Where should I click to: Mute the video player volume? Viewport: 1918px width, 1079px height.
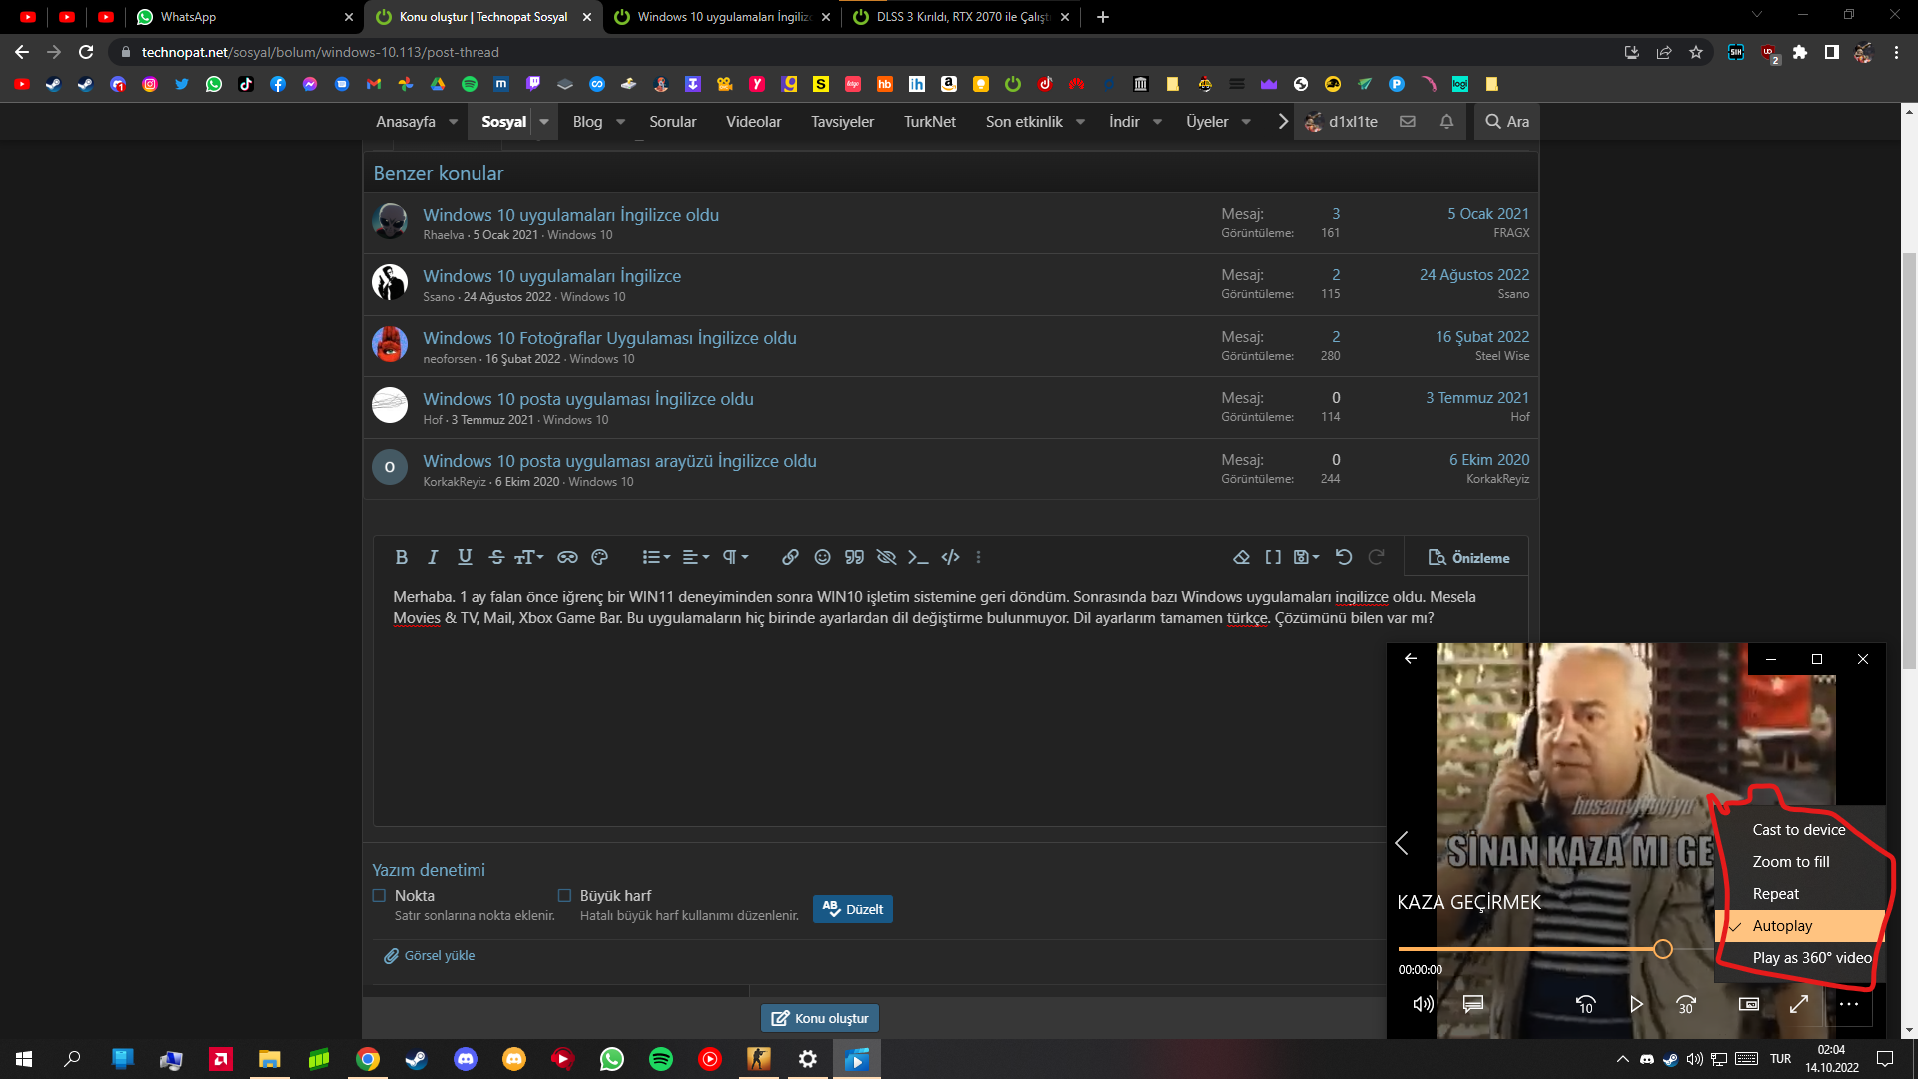pyautogui.click(x=1423, y=1004)
